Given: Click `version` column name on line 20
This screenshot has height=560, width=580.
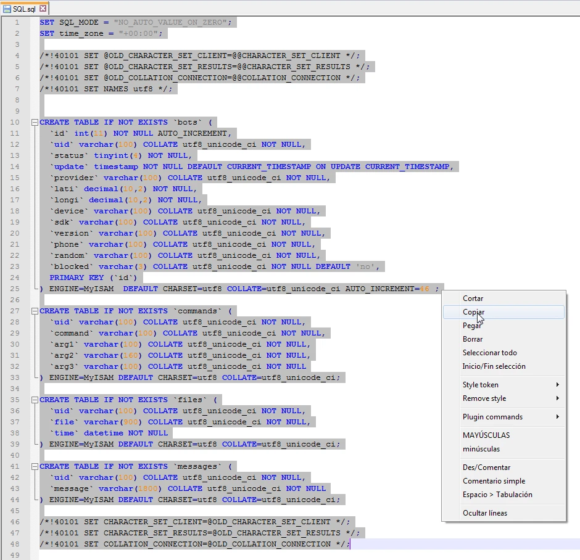Looking at the screenshot, I should tap(72, 233).
